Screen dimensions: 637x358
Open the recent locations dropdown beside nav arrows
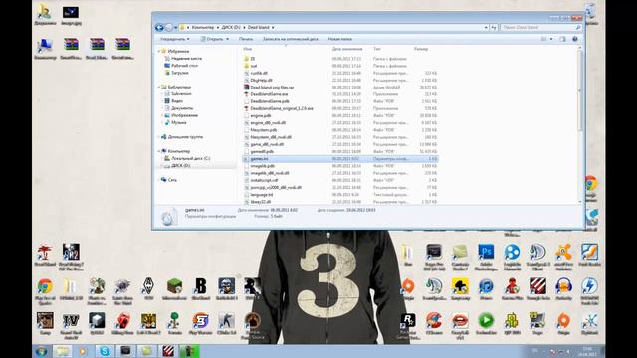175,27
